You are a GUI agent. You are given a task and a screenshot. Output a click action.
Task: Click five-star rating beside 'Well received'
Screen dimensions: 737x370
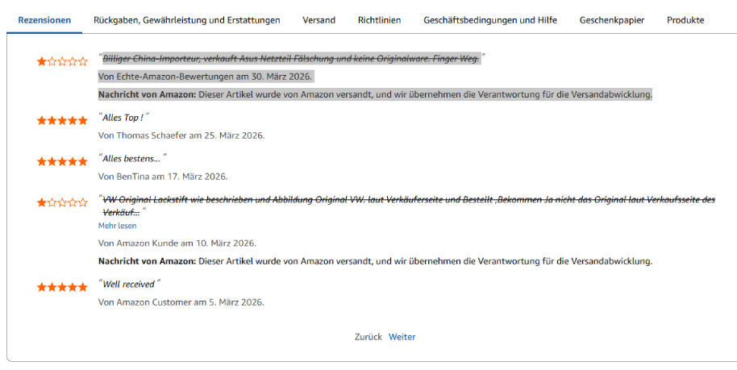62,287
